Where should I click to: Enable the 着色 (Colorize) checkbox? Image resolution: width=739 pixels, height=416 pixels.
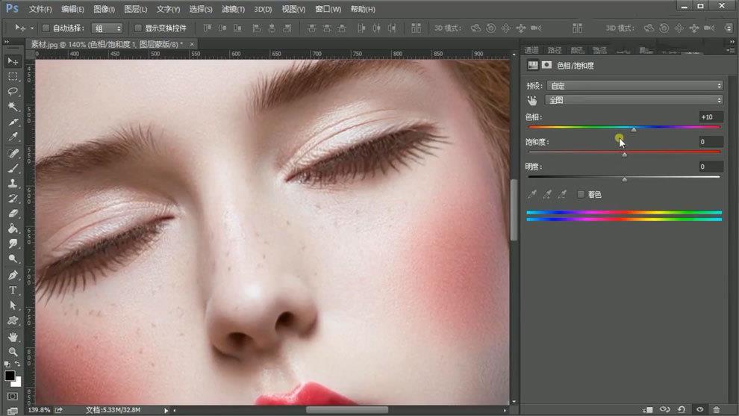(581, 194)
